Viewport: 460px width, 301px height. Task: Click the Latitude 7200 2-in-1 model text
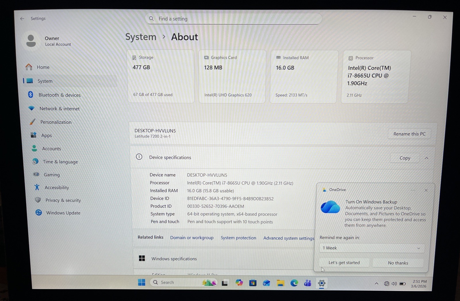[x=152, y=136]
